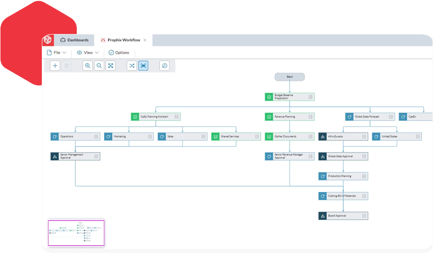Click refresh icon on Operations node
The image size is (444, 259).
click(x=55, y=136)
